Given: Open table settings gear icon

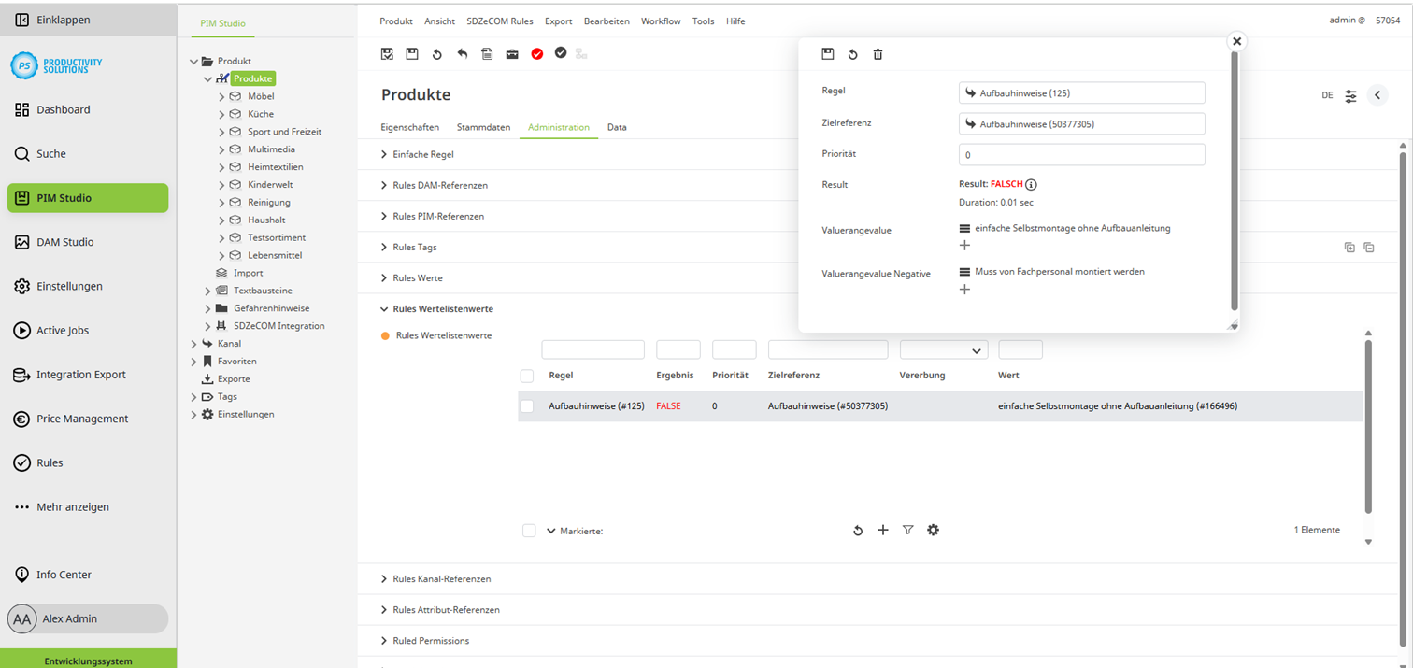Looking at the screenshot, I should coord(933,531).
